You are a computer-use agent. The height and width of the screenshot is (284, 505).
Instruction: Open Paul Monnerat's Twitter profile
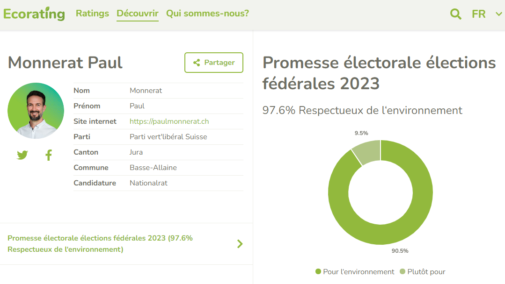[x=22, y=155]
